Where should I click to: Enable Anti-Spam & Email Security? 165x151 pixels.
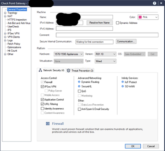point(79,109)
